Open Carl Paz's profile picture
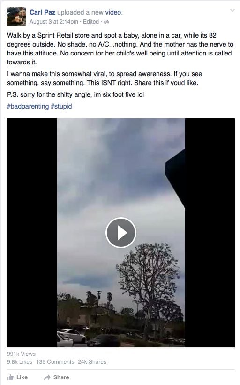 coord(16,16)
